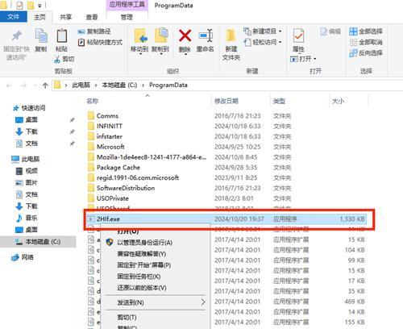Sort by the Date modified (修改日期) column
The image size is (403, 329).
pos(226,101)
